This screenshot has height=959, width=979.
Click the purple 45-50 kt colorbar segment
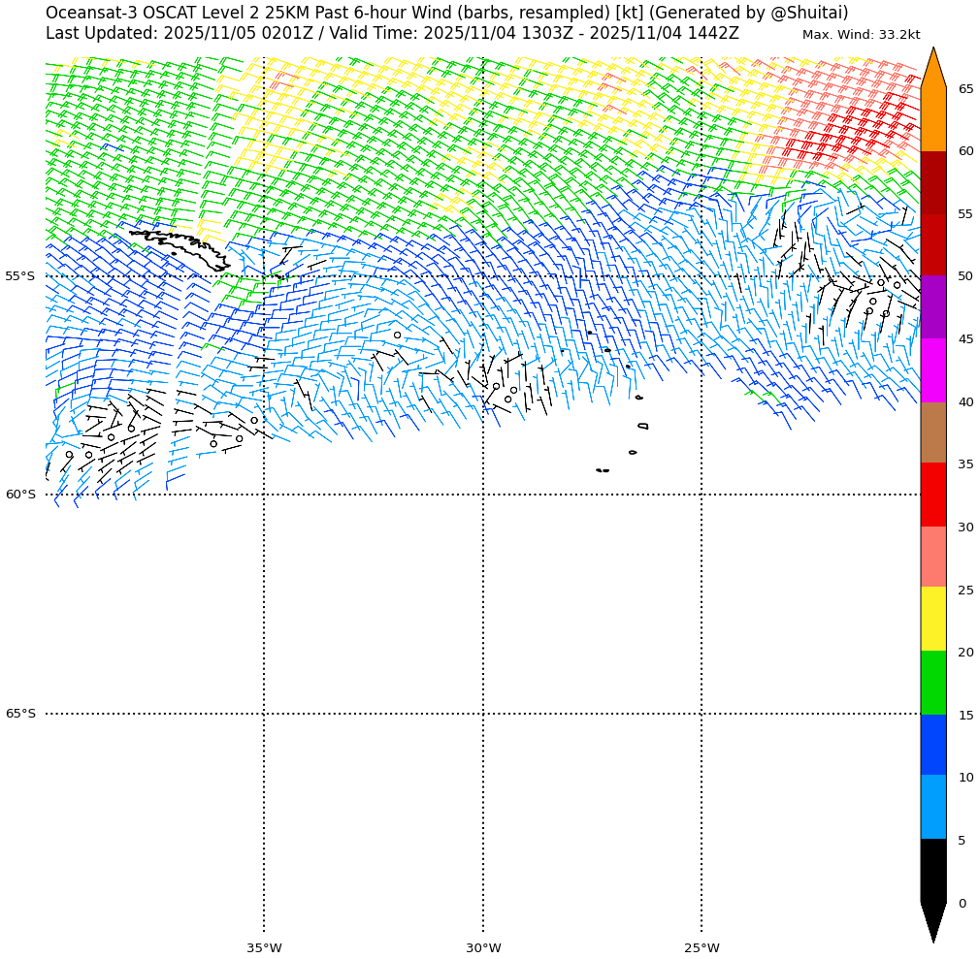point(932,306)
